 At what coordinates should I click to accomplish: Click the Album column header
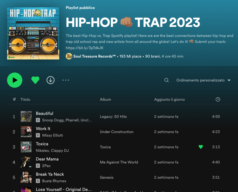click(x=105, y=99)
